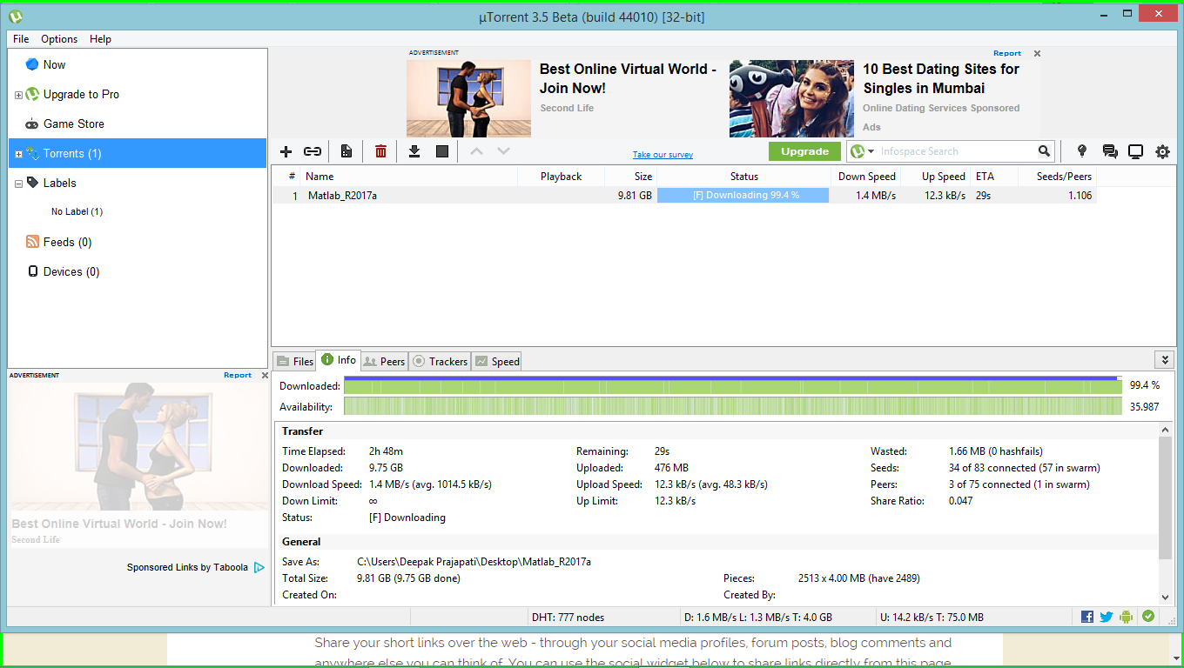Switch to the Peers tab
Image resolution: width=1184 pixels, height=668 pixels.
[384, 361]
